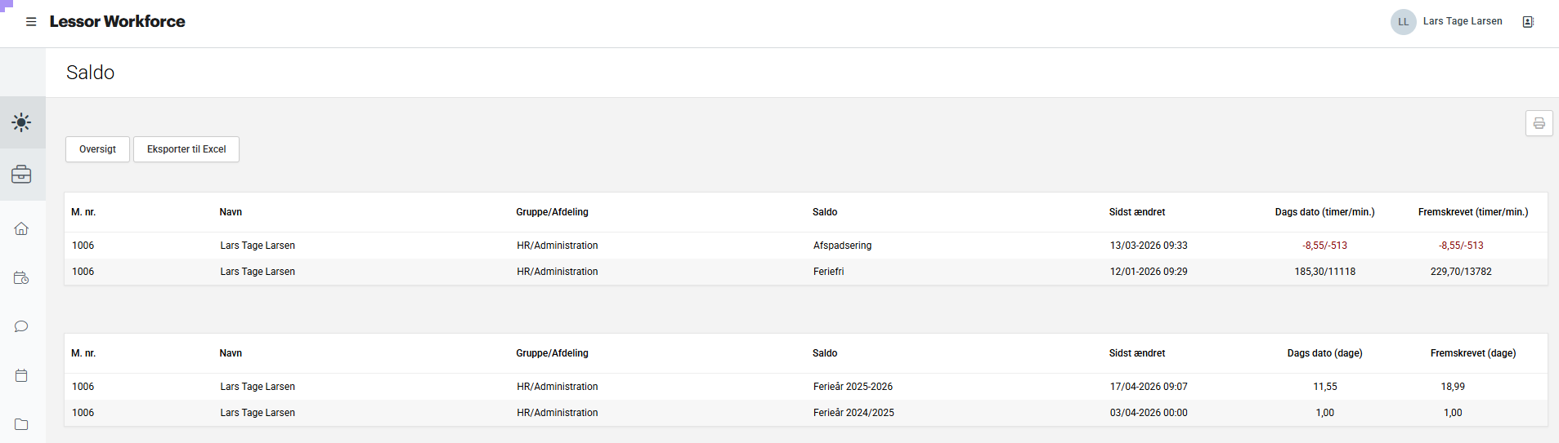Open the Lars Tage Larsen user menu
Image resolution: width=1559 pixels, height=443 pixels.
1462,21
